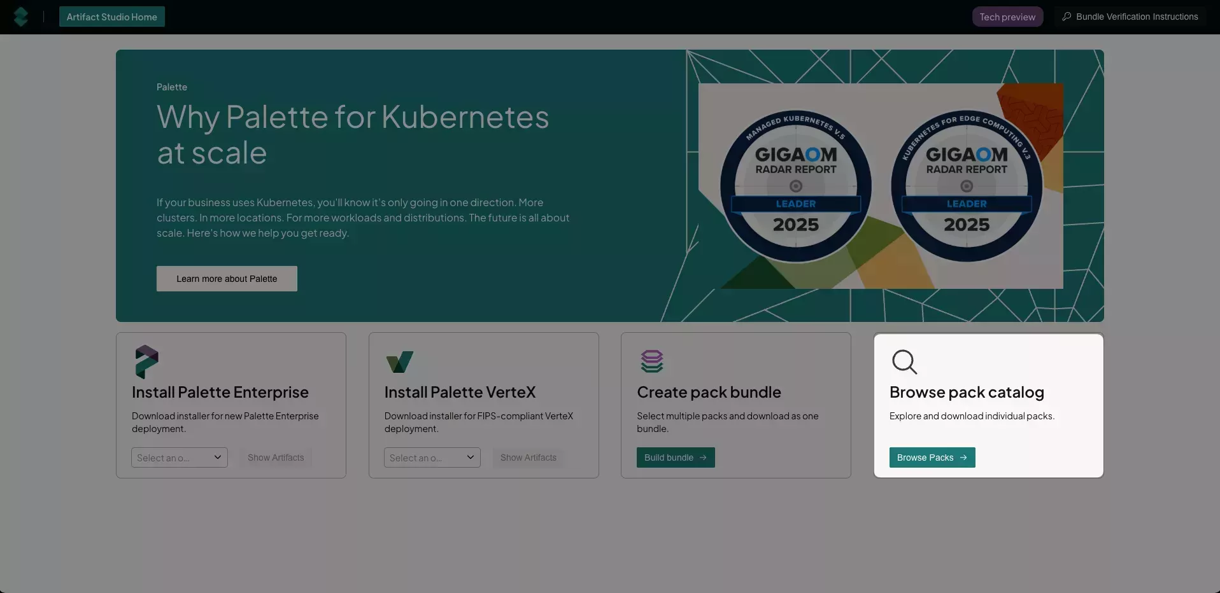Click the magnifying glass icon above Browse pack catalog

[905, 361]
